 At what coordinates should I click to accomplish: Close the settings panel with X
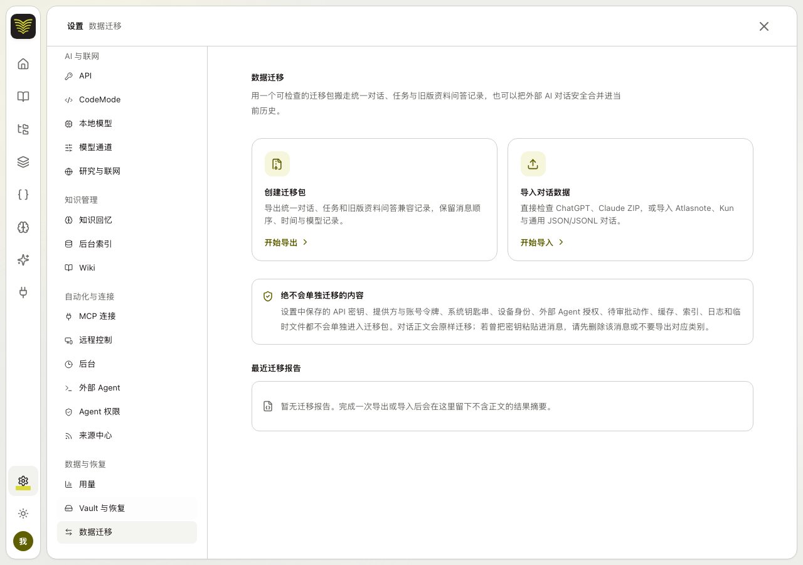click(764, 26)
